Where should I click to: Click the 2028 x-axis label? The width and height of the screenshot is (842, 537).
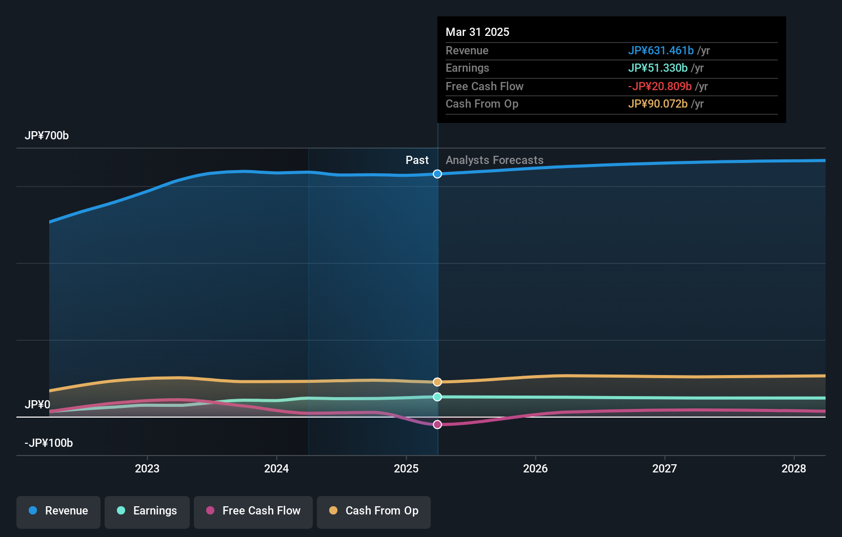click(794, 468)
